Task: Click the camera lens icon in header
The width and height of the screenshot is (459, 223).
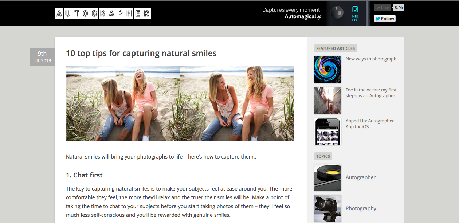Action: (337, 13)
